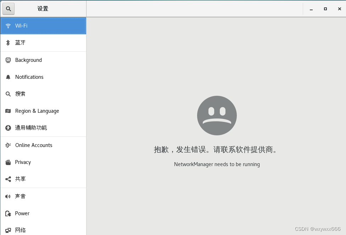This screenshot has height=235, width=346.
Task: Select Power in the sidebar
Action: point(43,213)
